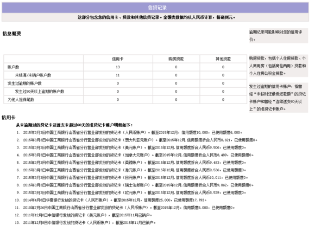This screenshot has height=232, width=315.
Task: Click list item 2 for the 澳大利亚元账户
Action: [137, 140]
